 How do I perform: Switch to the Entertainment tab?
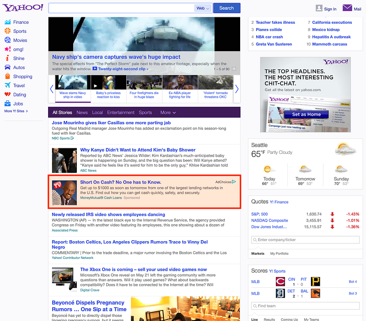click(x=121, y=112)
